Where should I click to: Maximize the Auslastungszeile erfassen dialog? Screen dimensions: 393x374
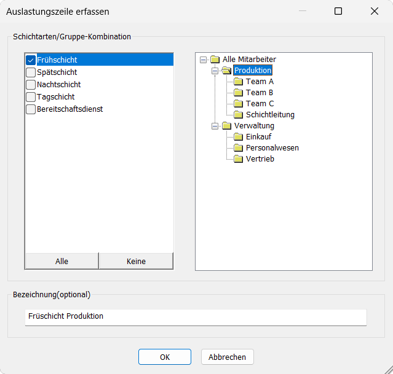(x=338, y=11)
